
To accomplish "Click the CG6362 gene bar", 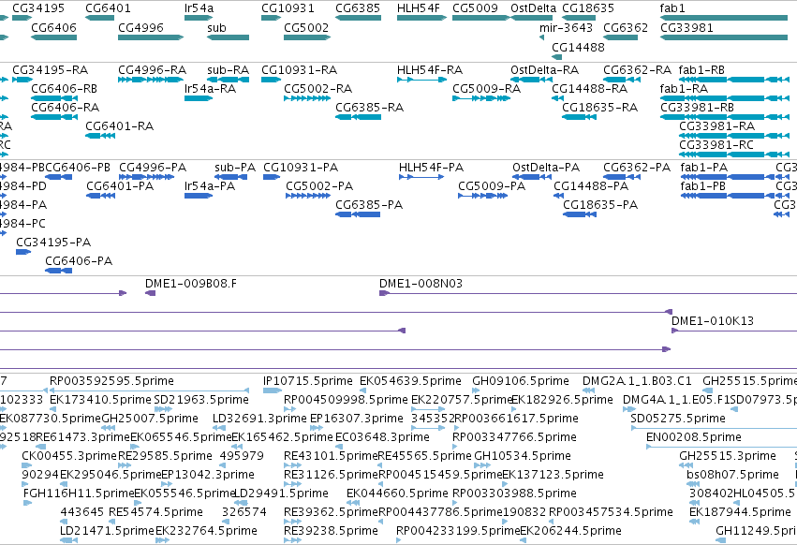I will [620, 37].
